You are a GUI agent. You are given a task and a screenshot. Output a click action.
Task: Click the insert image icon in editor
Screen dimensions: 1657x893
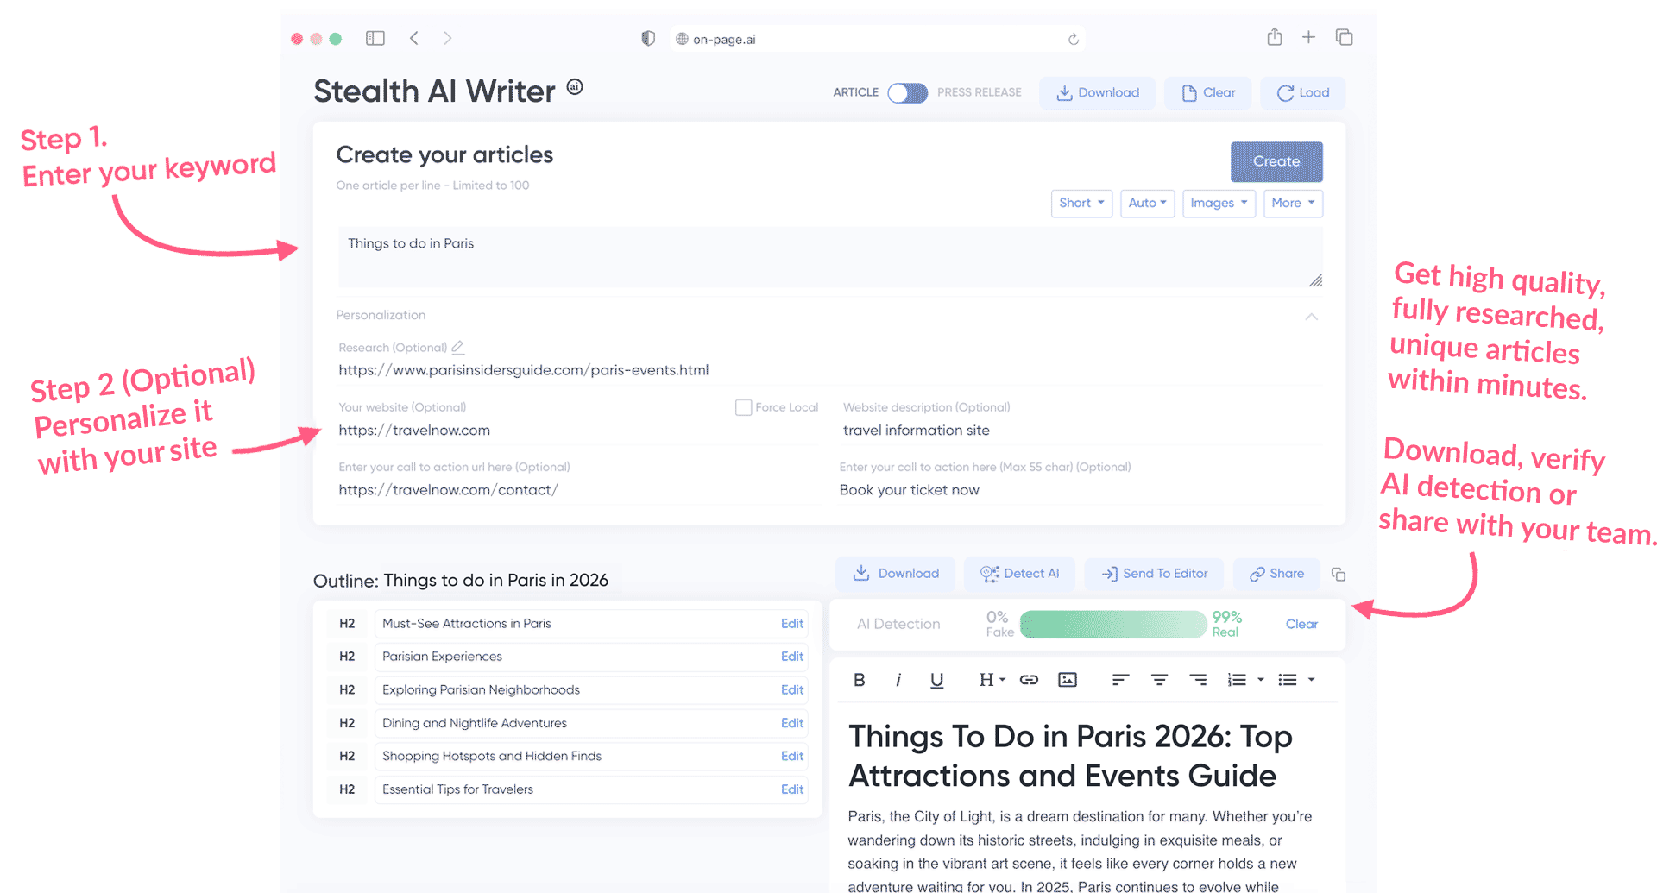1068,680
